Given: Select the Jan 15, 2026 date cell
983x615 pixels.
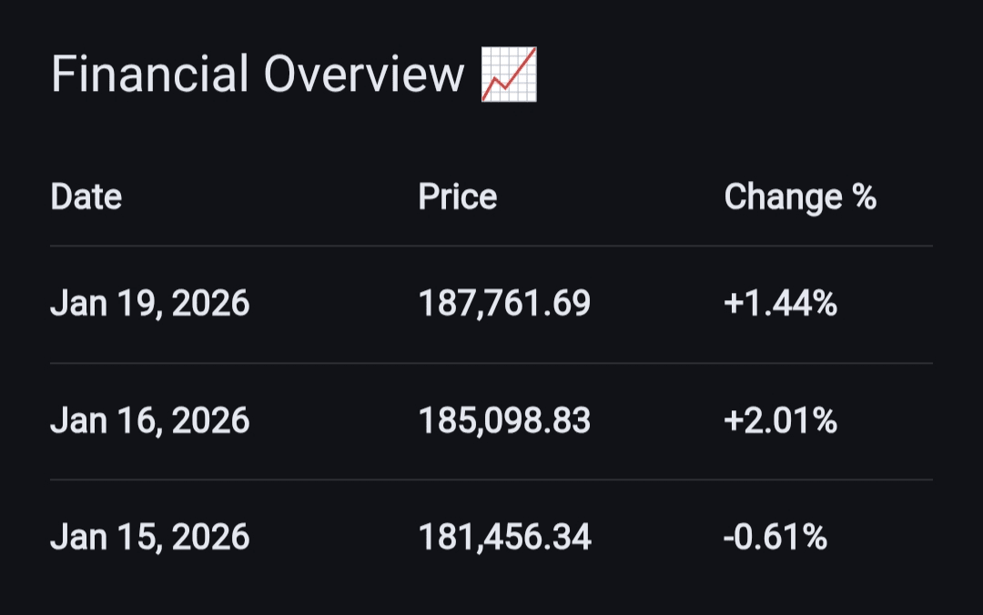Looking at the screenshot, I should click(x=149, y=537).
